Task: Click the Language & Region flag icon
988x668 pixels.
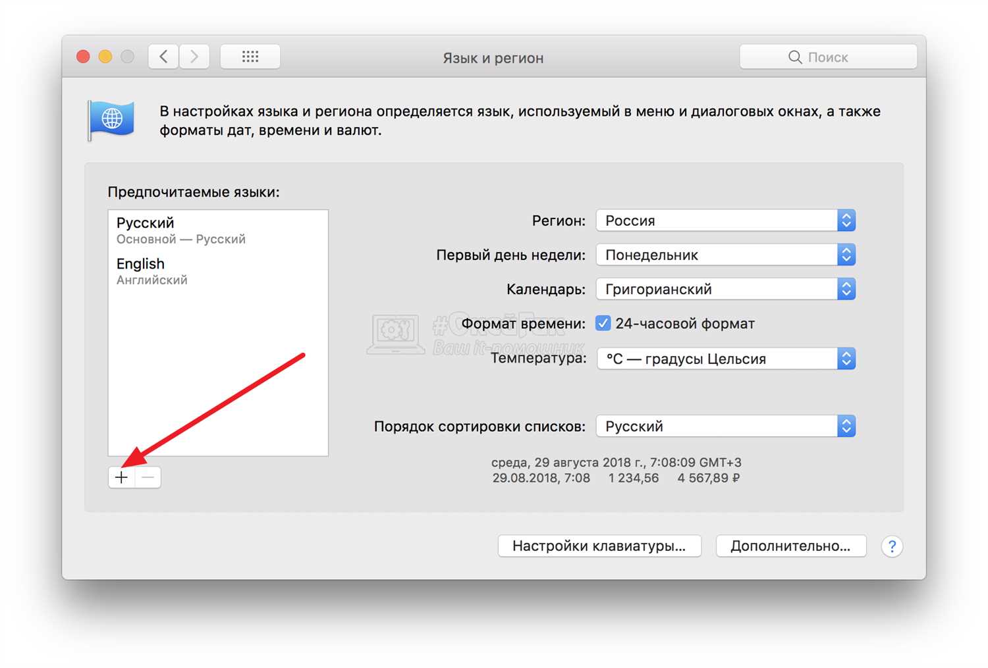Action: tap(111, 120)
